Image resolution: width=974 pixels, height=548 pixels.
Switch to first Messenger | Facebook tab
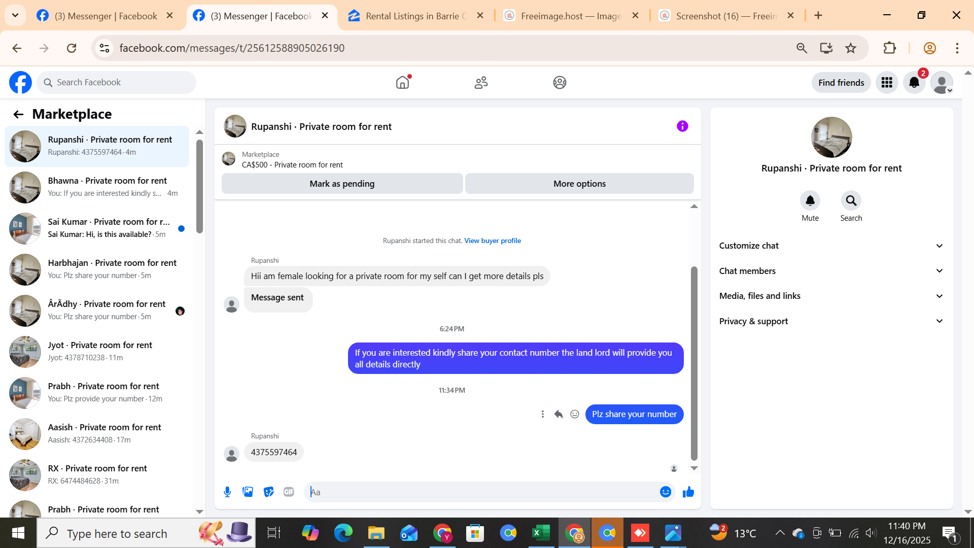coord(106,16)
